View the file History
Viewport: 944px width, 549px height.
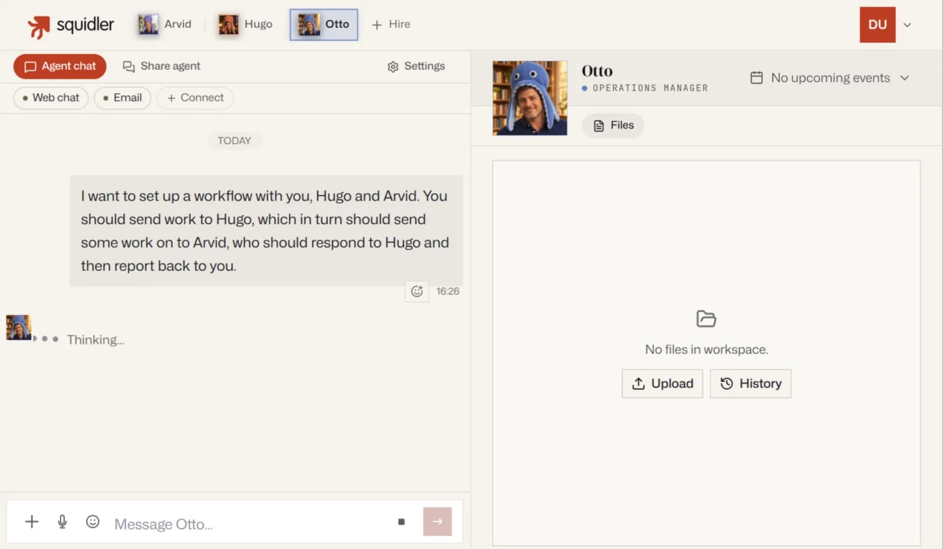coord(750,384)
